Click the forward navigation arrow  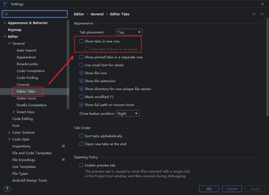(262, 14)
